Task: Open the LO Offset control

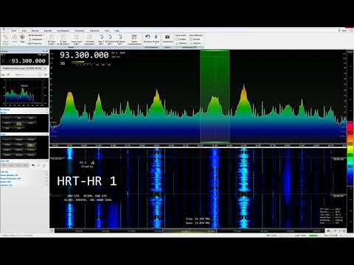Action: (x=90, y=39)
